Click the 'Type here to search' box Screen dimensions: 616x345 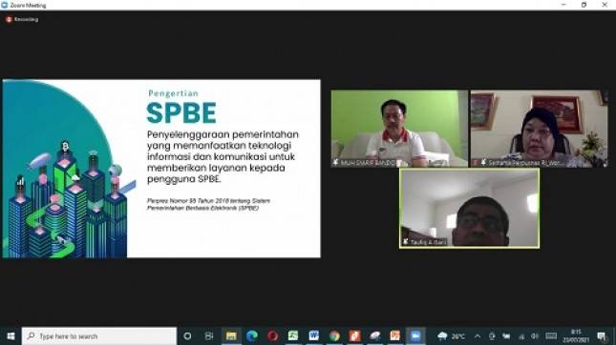pos(99,336)
